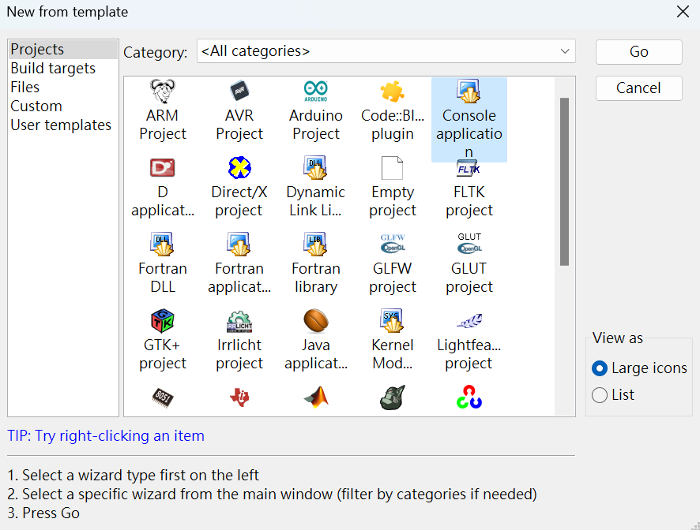Select the Fortran library template

coord(315,263)
